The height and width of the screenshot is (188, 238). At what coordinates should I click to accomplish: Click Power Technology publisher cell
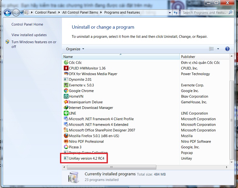coord(195,74)
